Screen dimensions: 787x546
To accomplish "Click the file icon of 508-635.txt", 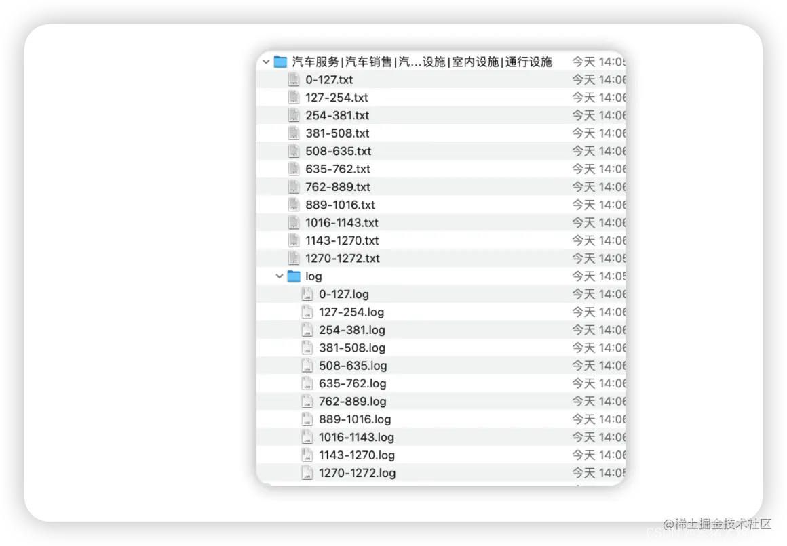I will 294,151.
